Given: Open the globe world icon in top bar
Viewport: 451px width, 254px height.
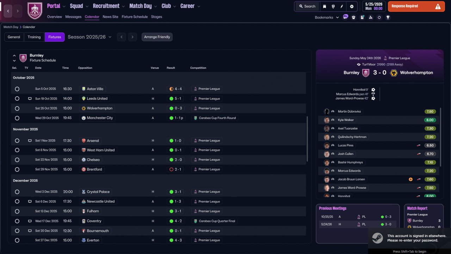Looking at the screenshot, I should (333, 6).
